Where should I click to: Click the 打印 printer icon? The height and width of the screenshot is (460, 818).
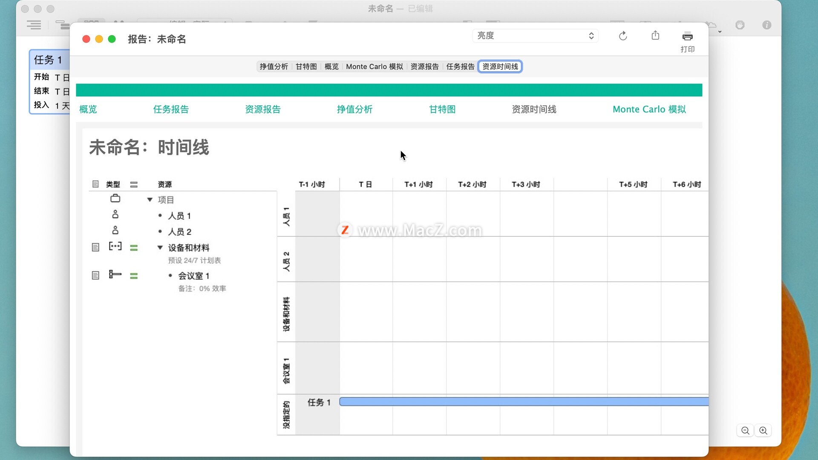[687, 36]
